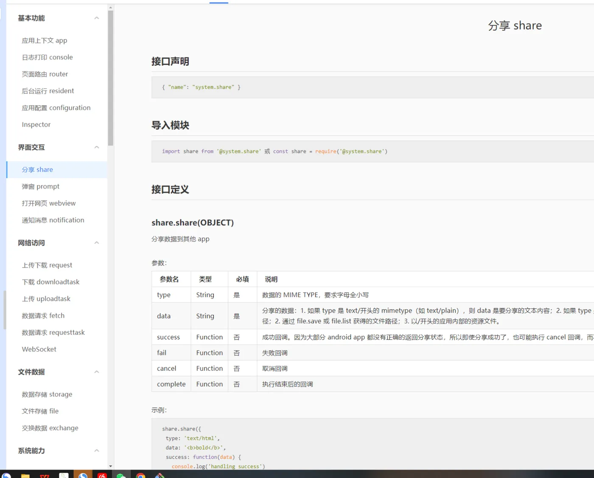Screen dimensions: 594x478
Task: Click the success parameter cell
Action: point(171,337)
